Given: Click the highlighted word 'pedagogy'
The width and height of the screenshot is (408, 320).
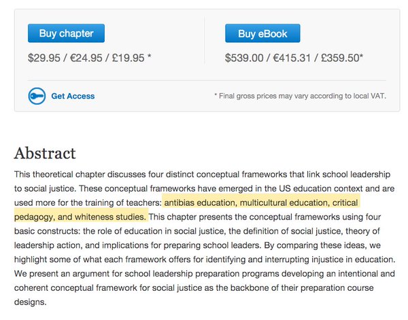Looking at the screenshot, I should pos(33,217).
